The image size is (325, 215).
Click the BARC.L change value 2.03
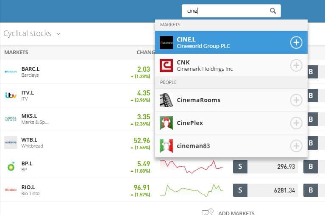point(143,69)
